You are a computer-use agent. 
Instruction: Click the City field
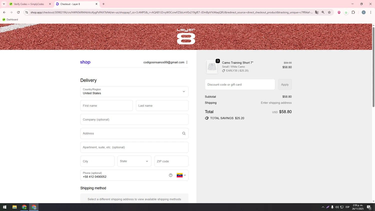97,161
